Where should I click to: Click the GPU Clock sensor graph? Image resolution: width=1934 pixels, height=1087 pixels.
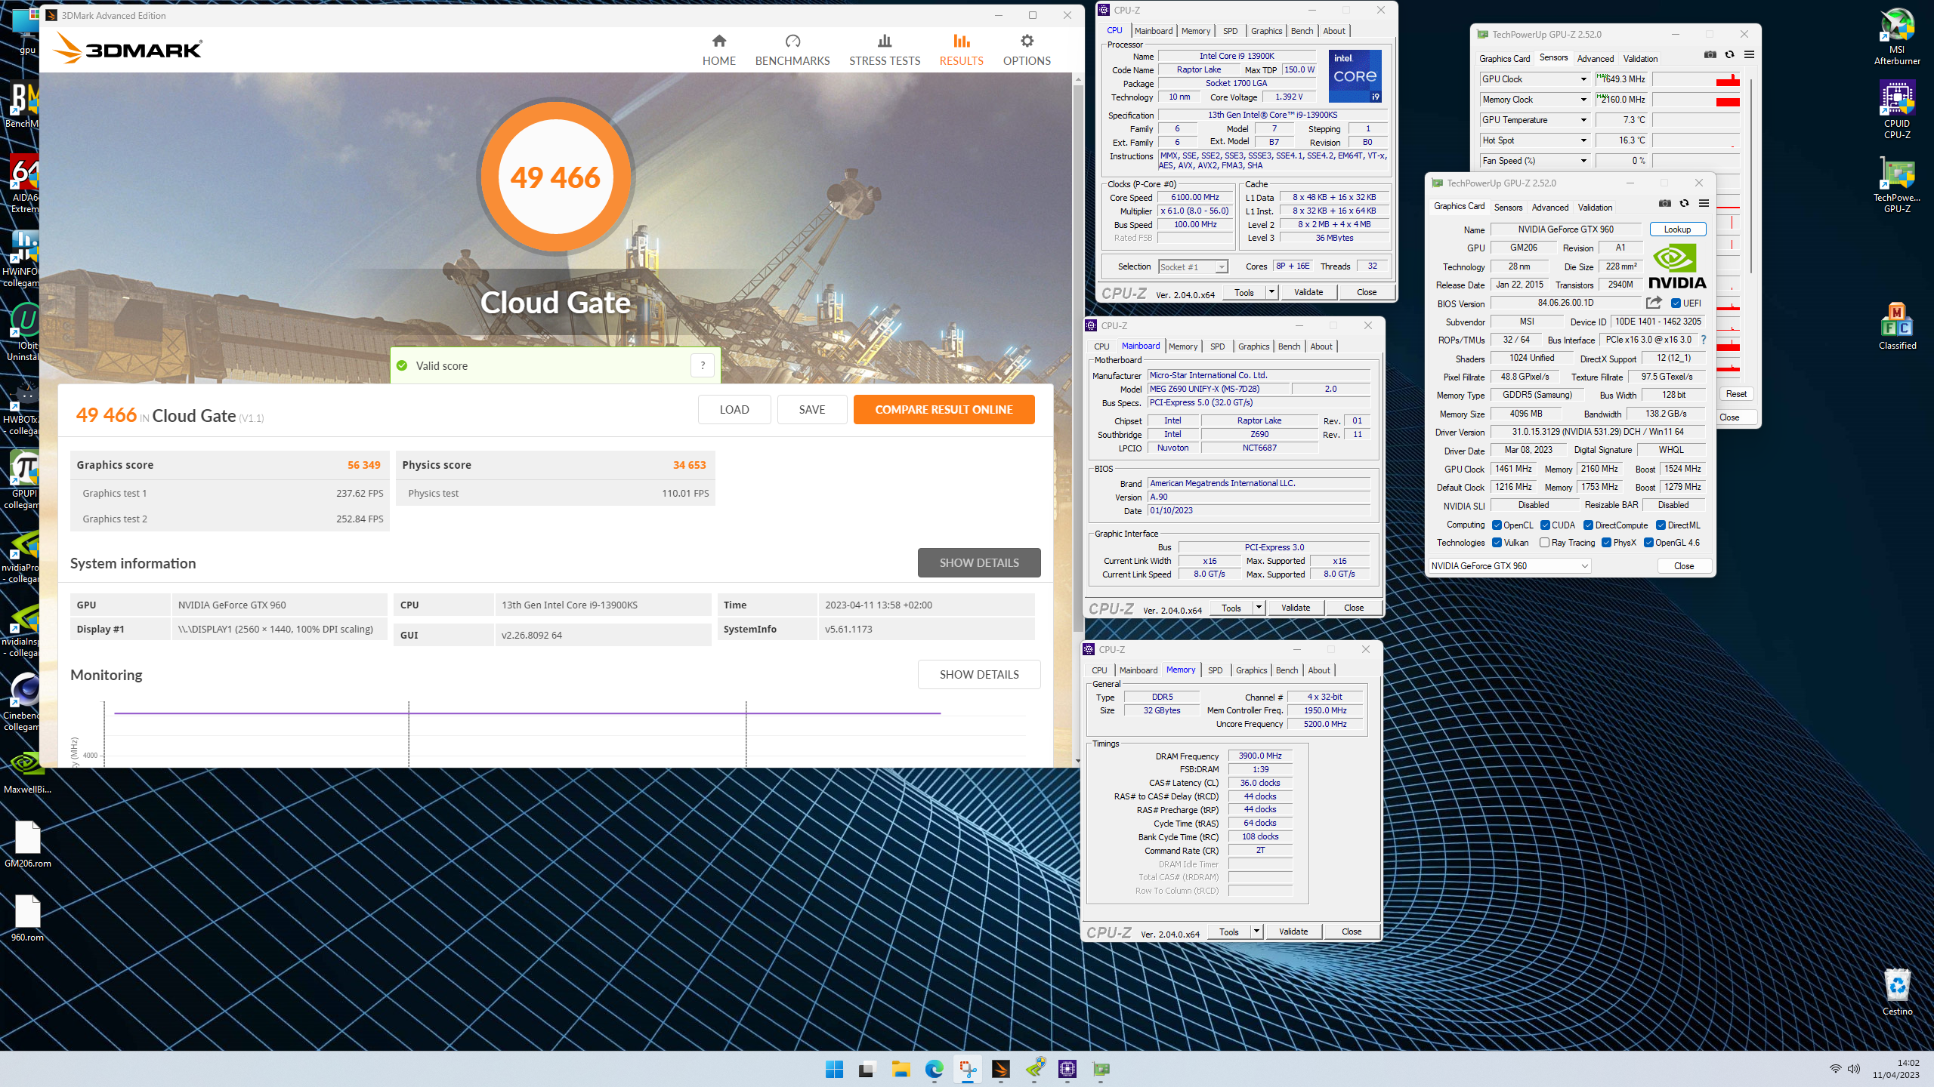tap(1695, 79)
